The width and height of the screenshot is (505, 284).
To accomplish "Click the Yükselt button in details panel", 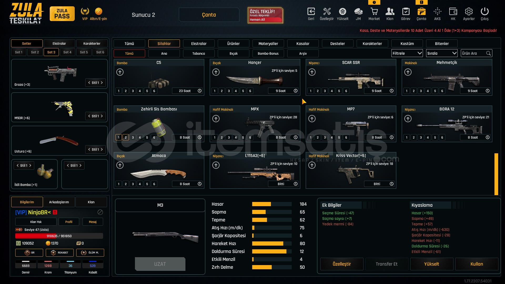I will (432, 264).
